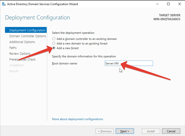The height and width of the screenshot is (136, 185).
Task: Click the TARGET SERVER label
Action: 170,15
